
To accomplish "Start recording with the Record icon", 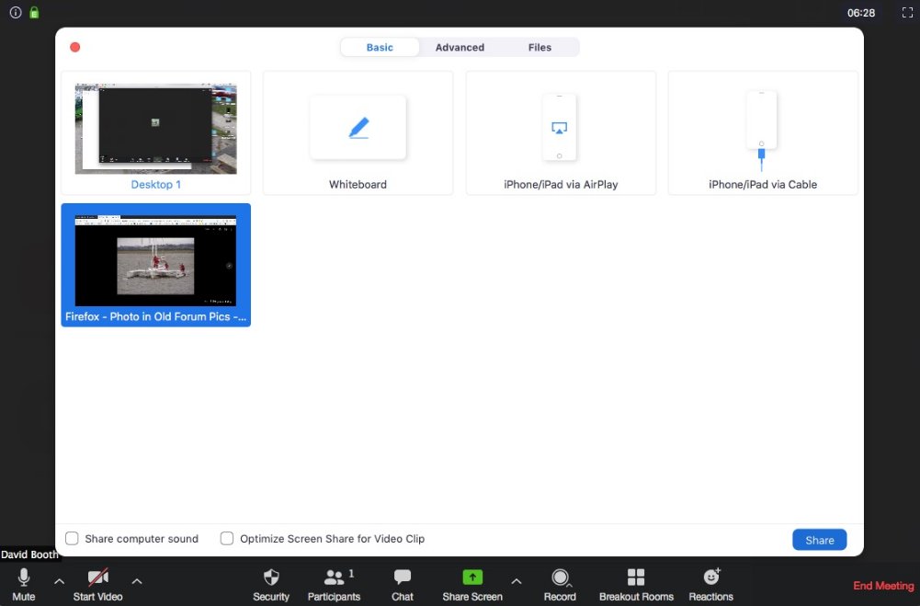I will [x=560, y=577].
